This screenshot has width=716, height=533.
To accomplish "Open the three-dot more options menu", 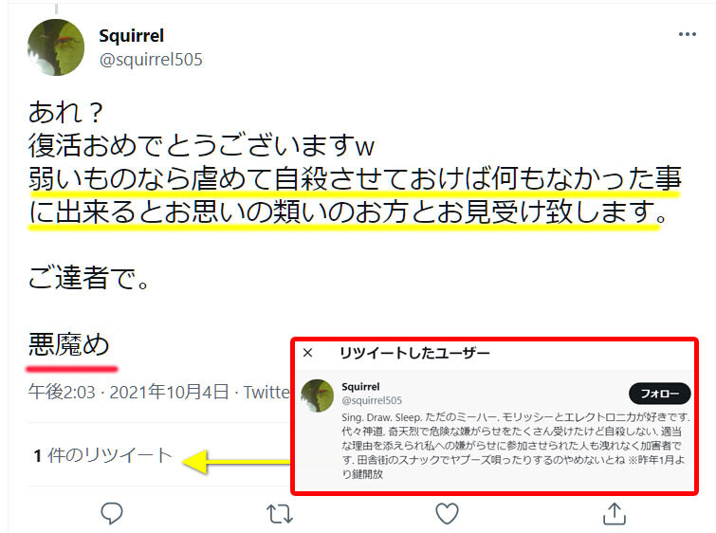I will click(x=687, y=34).
